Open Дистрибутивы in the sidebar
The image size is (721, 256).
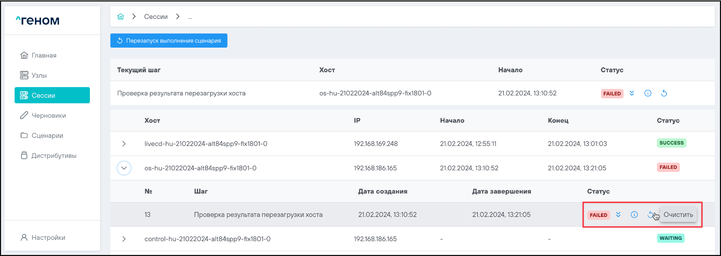pyautogui.click(x=53, y=155)
